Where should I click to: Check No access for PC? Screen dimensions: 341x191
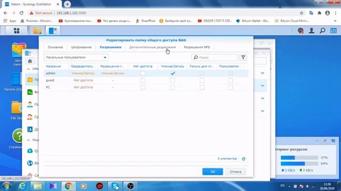pos(143,87)
